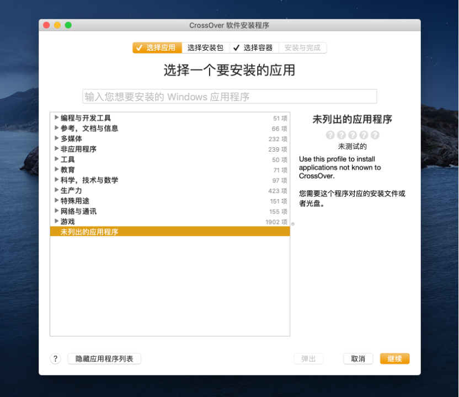Select the 未列出的应用程序 row
The image size is (459, 397).
pyautogui.click(x=170, y=232)
